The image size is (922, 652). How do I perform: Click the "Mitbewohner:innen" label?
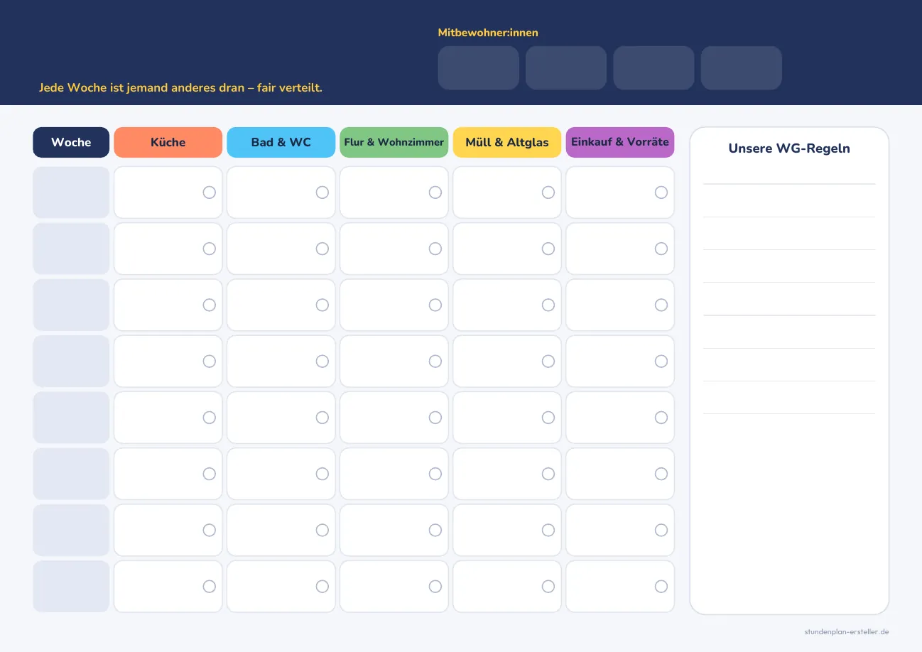click(x=488, y=33)
